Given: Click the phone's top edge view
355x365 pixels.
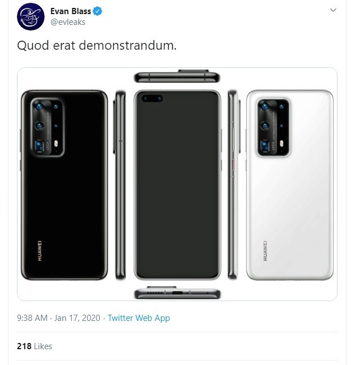Looking at the screenshot, I should 177,76.
